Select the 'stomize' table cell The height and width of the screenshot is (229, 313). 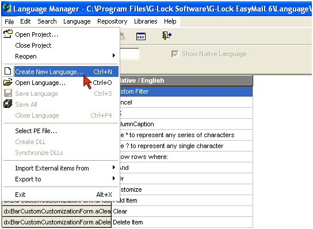[x=186, y=189]
